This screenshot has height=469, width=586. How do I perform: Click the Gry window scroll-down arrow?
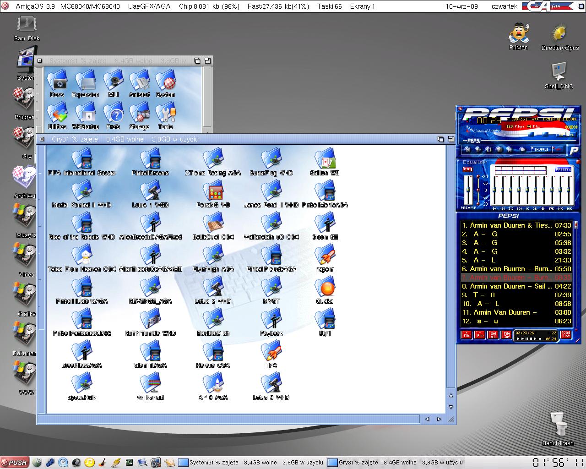coord(451,407)
